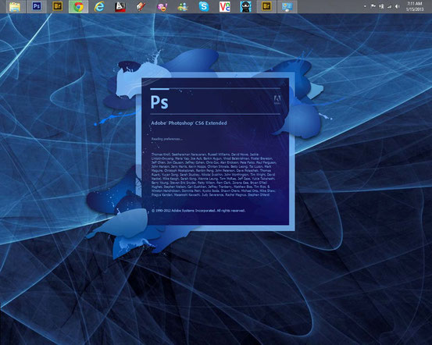Viewport: 432px width, 345px height.
Task: Open the Bridge icon beside Photoshop taskbar icon
Action: [x=58, y=6]
